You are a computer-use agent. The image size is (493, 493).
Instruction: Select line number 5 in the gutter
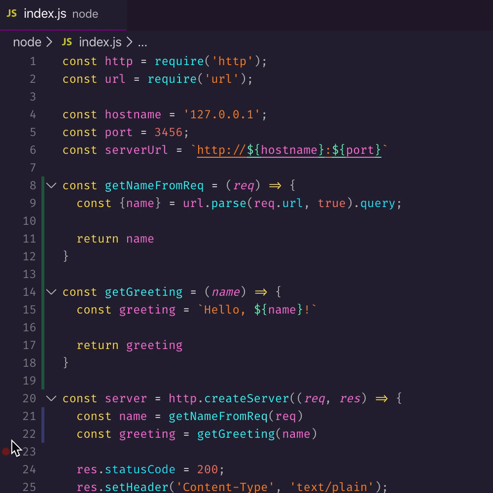(33, 132)
